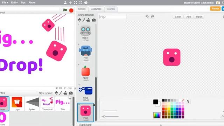Choose the Shrink sprite icon
The image size is (224, 126).
[x=81, y=2]
